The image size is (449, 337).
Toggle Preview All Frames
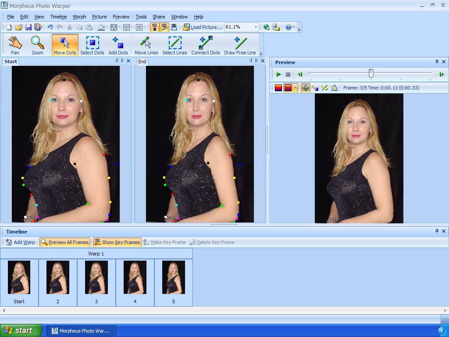coord(64,242)
